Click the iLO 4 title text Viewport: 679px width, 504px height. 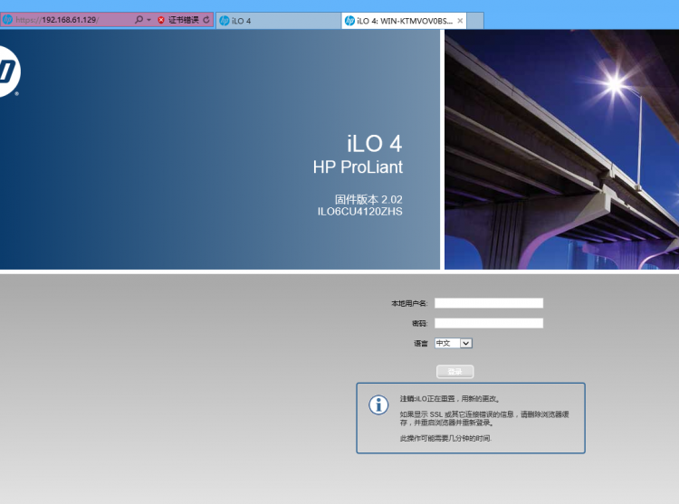(x=375, y=144)
